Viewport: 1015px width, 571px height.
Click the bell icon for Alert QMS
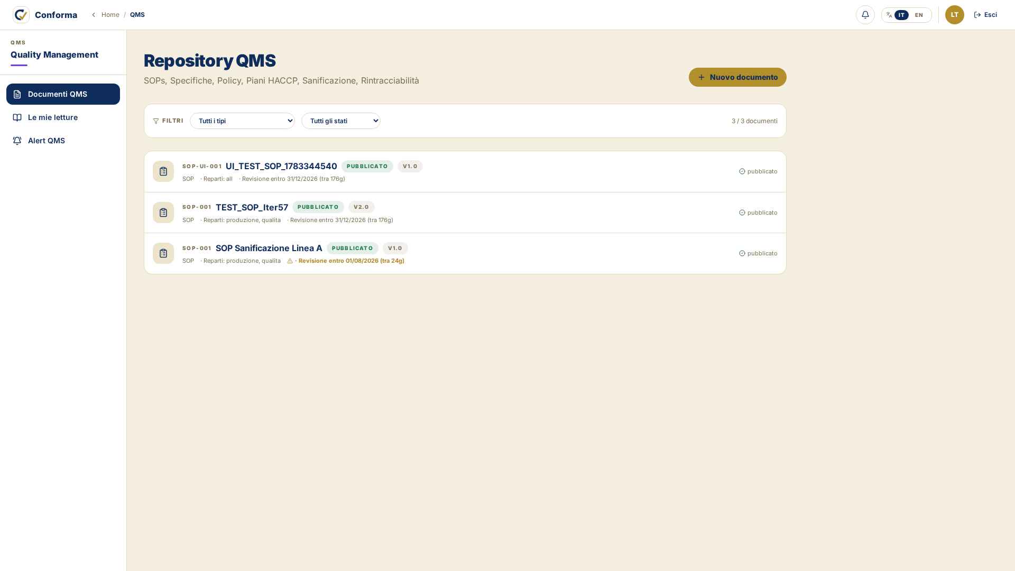[x=17, y=141]
